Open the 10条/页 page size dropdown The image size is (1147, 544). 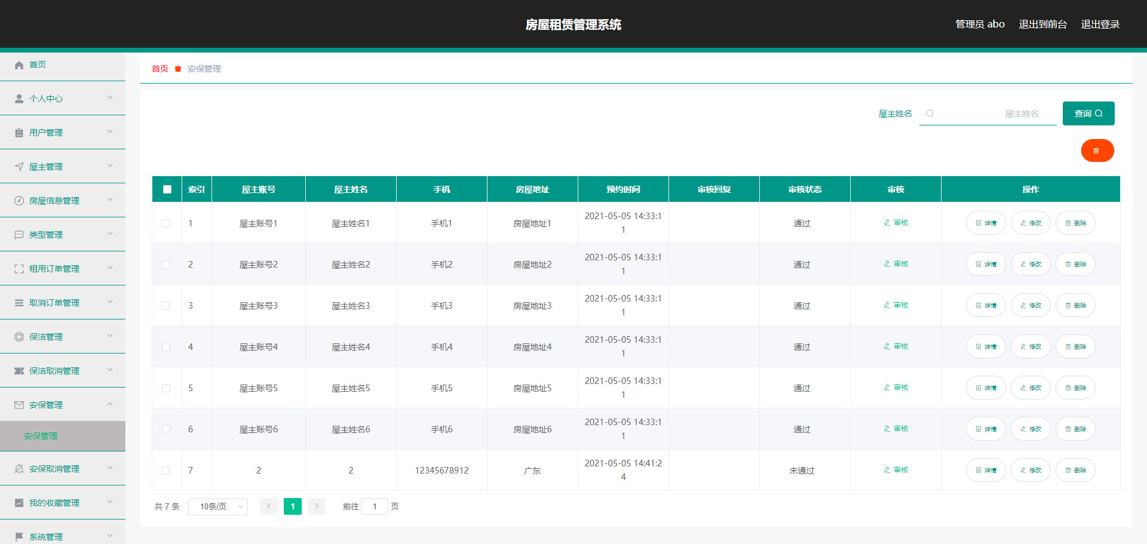218,506
